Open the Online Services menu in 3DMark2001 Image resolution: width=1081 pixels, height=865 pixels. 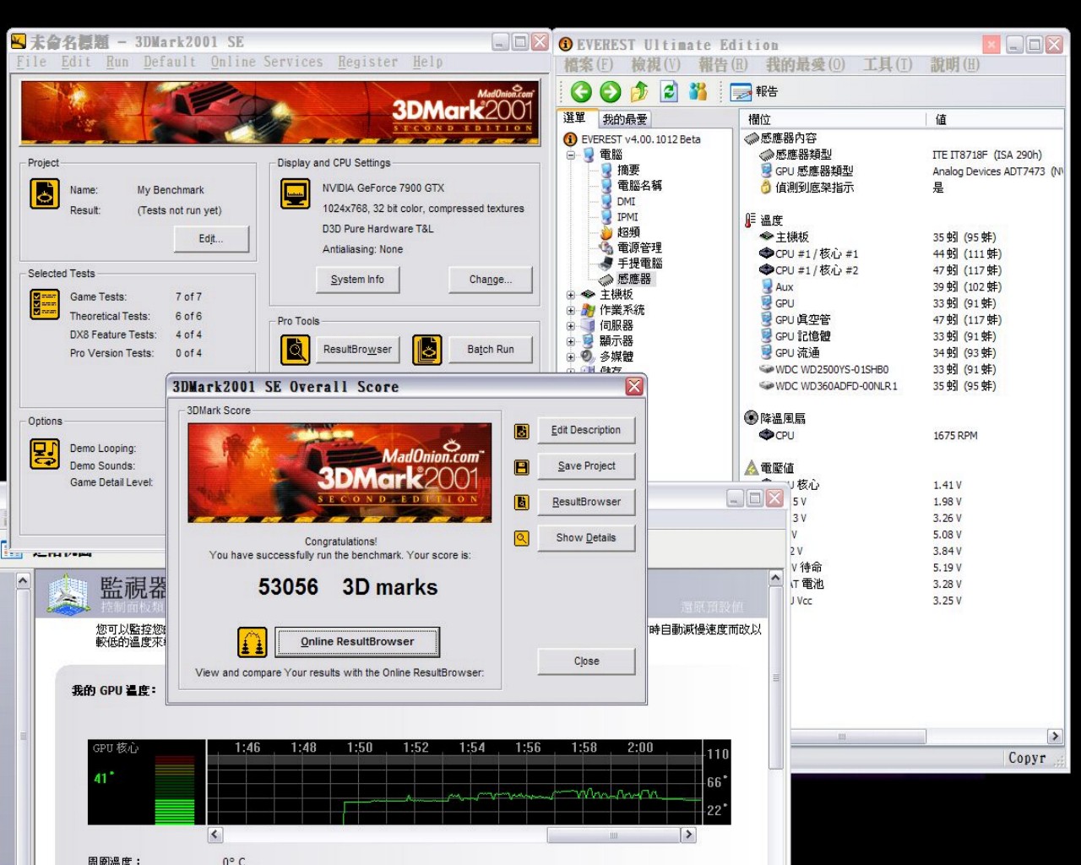267,62
